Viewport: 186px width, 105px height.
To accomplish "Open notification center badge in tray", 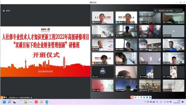I will pos(183,102).
